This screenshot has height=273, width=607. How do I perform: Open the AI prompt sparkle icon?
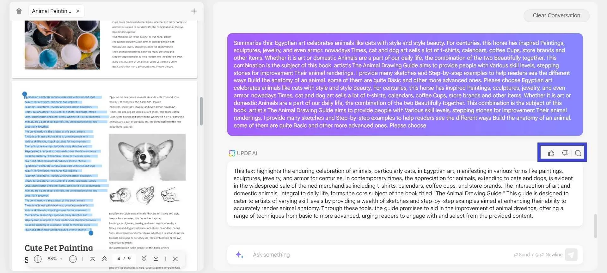pyautogui.click(x=239, y=255)
